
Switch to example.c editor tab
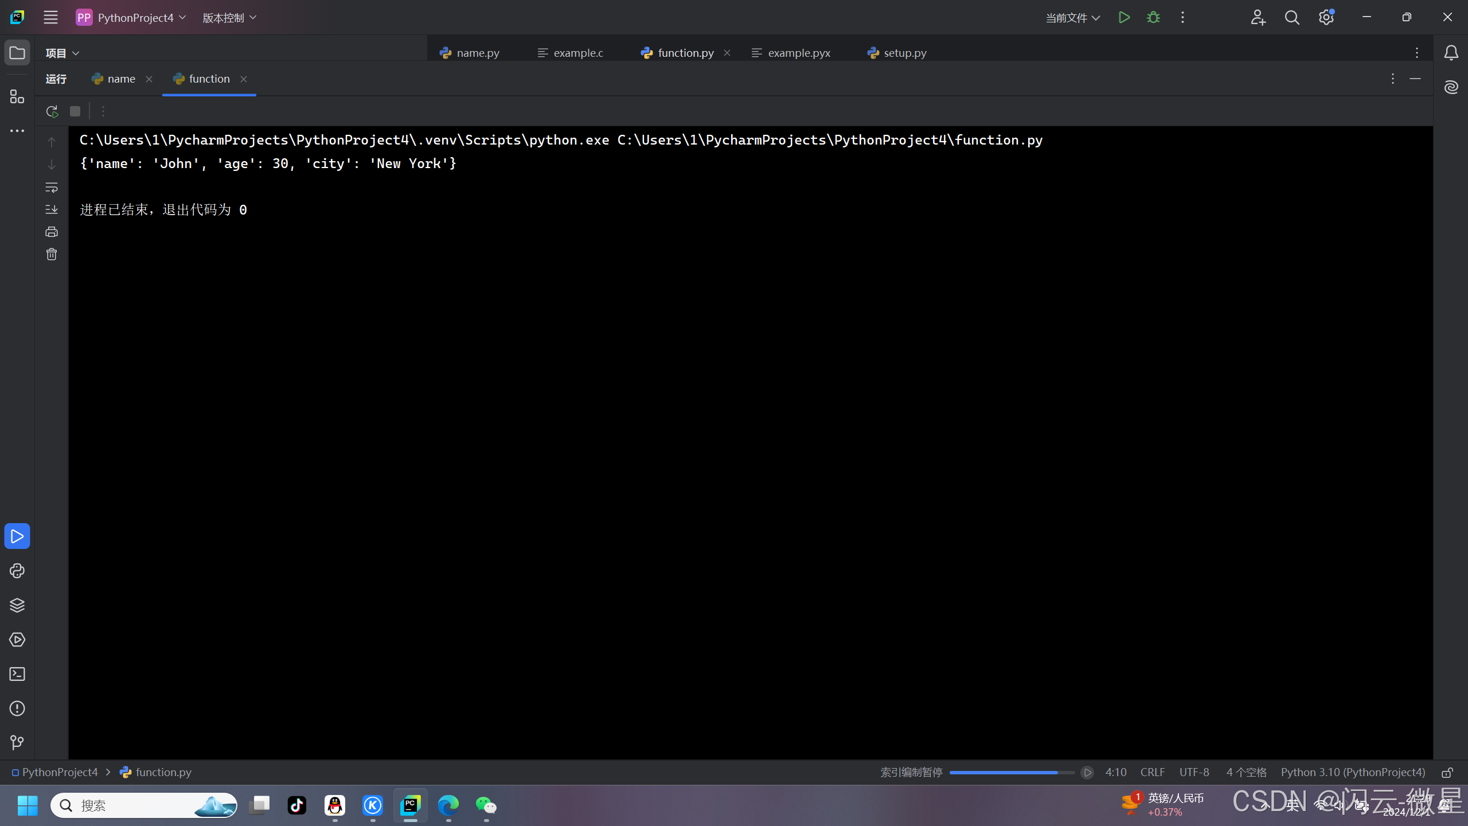click(570, 53)
